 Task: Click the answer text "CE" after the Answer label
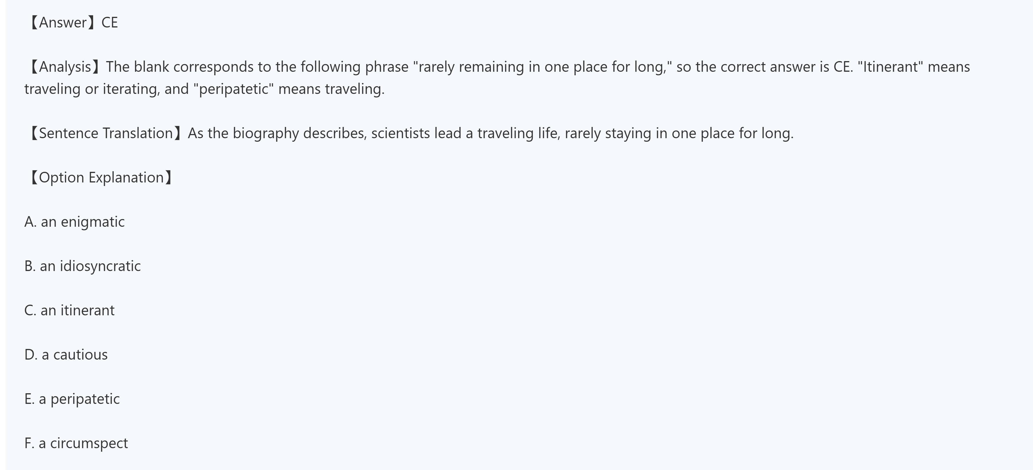pyautogui.click(x=110, y=22)
